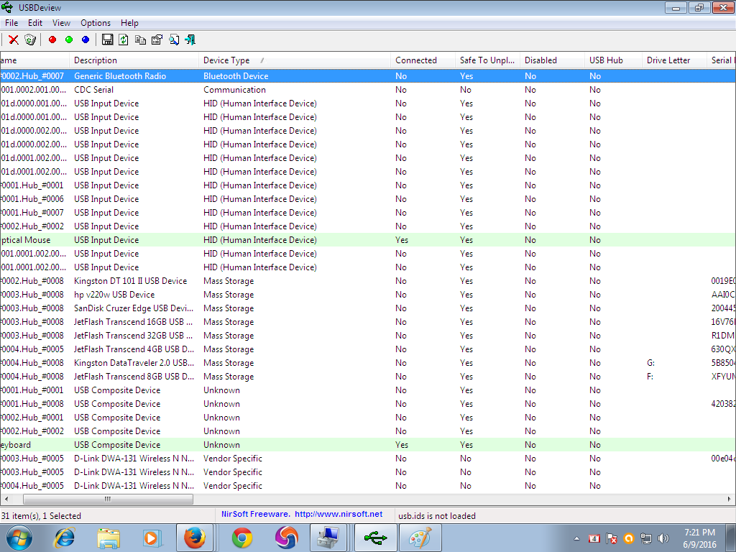Sort by the Drive Letter column header
736x552 pixels.
coord(674,60)
